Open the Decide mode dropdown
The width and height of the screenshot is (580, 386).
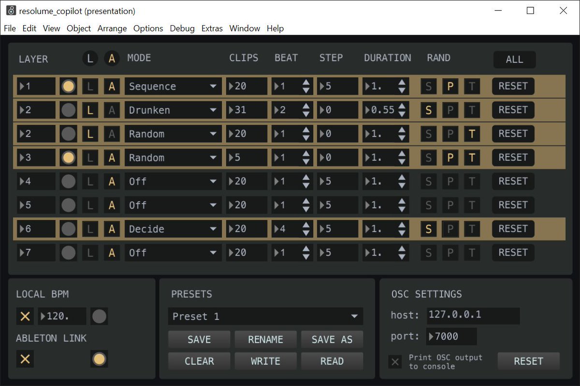coord(173,229)
